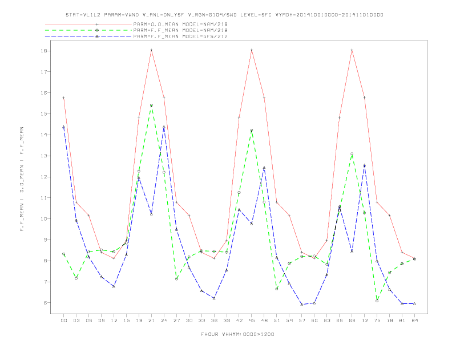
Task: Select legend text PARM=F.F_MEAN MODEL=GFS/212
Action: click(x=180, y=36)
